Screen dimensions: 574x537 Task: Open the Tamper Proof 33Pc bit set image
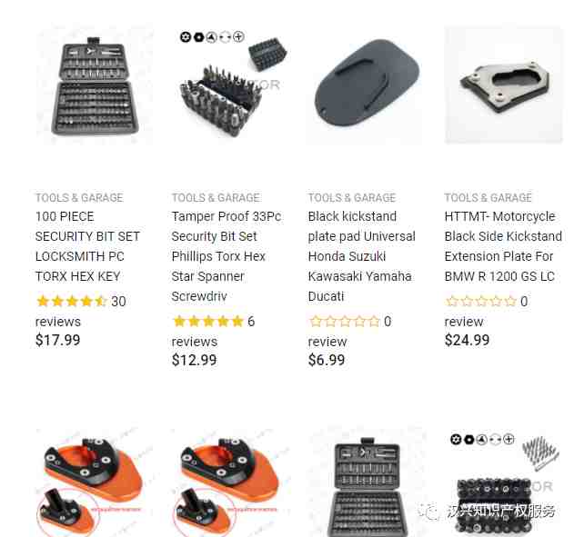(x=231, y=85)
